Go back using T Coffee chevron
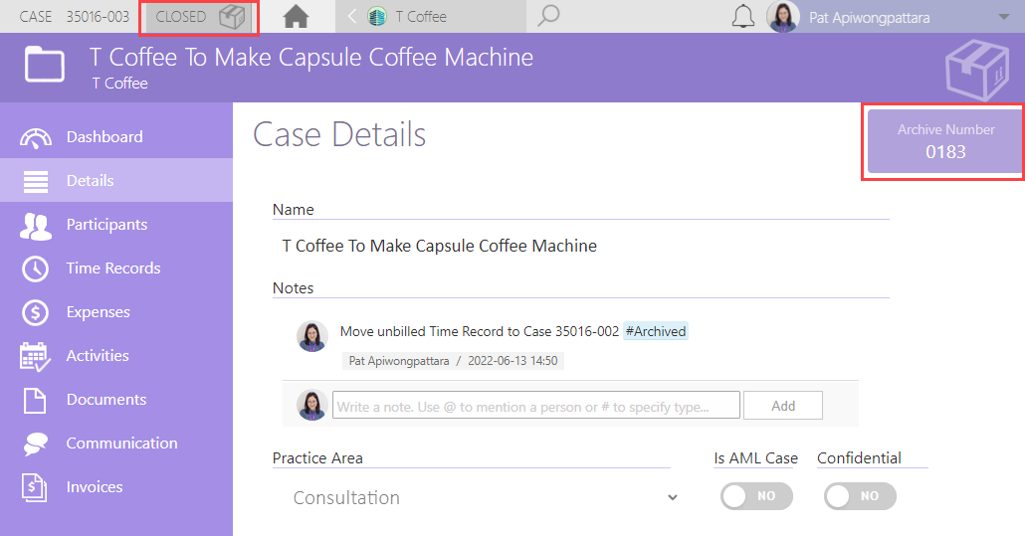1025x536 pixels. [x=352, y=16]
